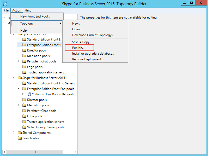This screenshot has width=208, height=156.
Task: Minimize the Topology Builder window
Action: (x=184, y=3)
